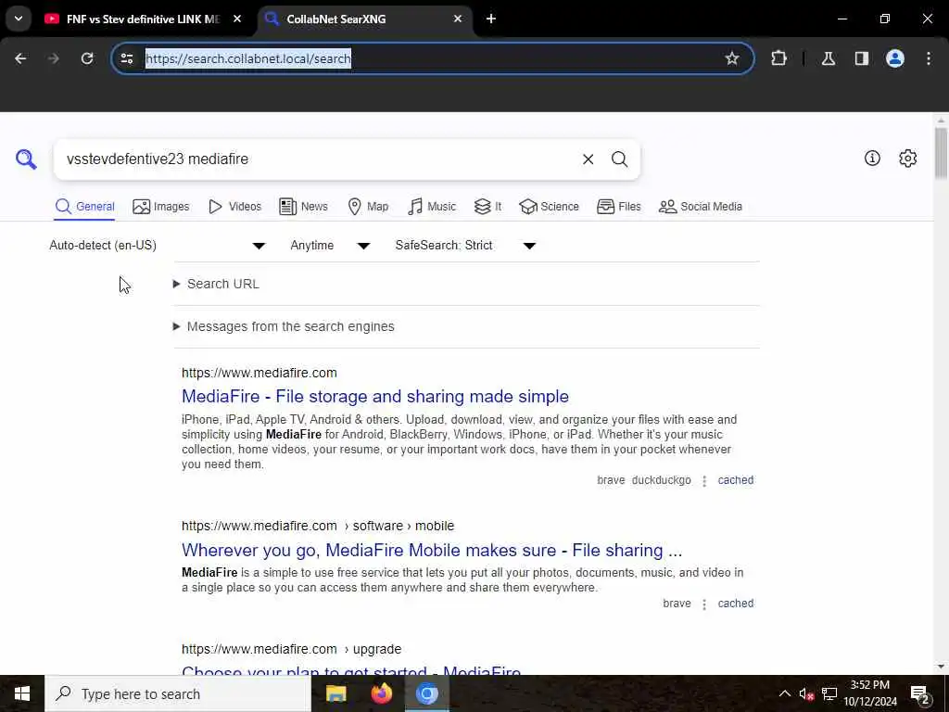Screen dimensions: 949x712
Task: Open the Anytime time range dropdown
Action: [330, 245]
